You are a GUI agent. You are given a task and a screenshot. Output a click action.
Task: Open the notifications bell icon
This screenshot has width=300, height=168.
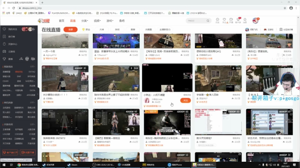pos(245,20)
